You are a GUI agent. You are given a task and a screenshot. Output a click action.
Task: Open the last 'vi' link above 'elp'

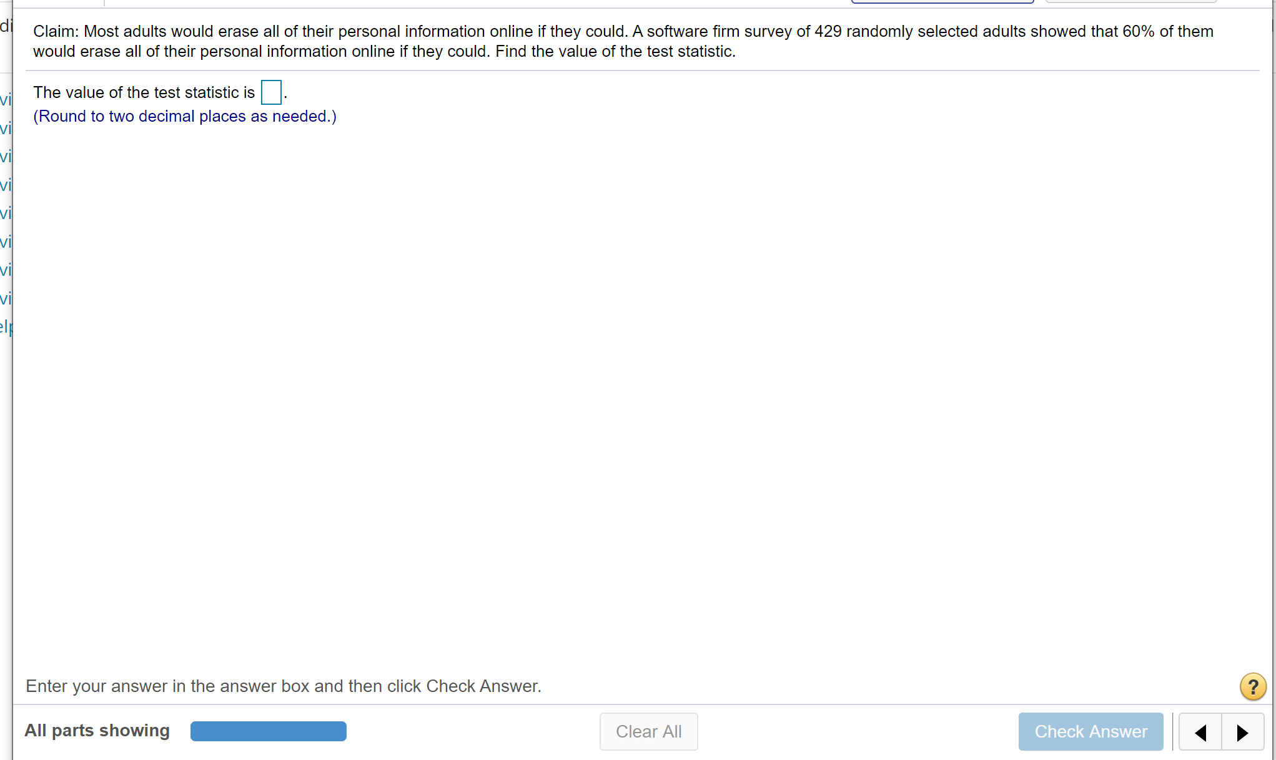[6, 298]
